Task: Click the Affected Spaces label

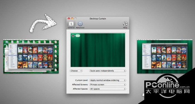Action: tap(81, 89)
